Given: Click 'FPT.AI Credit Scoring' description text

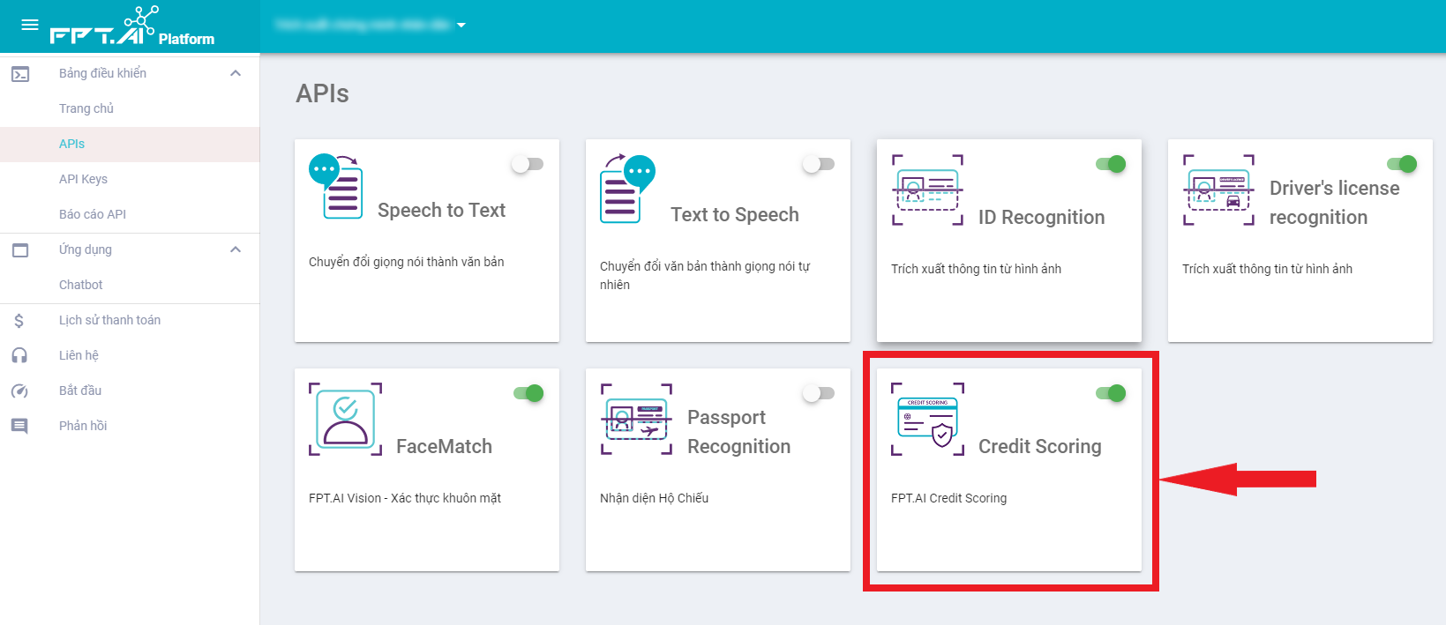Looking at the screenshot, I should [x=948, y=498].
